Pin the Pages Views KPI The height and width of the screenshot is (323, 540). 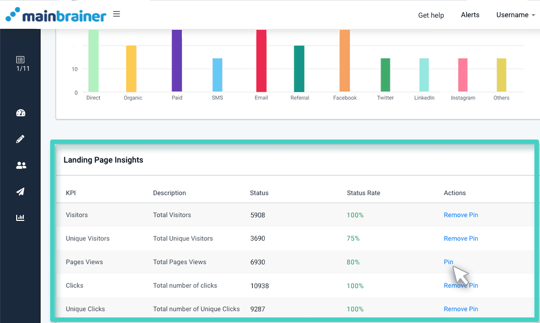tap(448, 262)
